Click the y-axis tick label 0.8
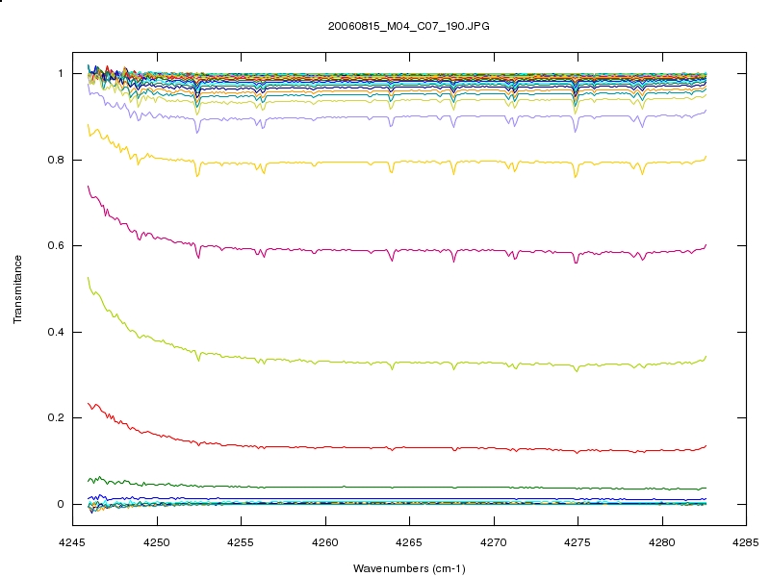 pyautogui.click(x=56, y=160)
